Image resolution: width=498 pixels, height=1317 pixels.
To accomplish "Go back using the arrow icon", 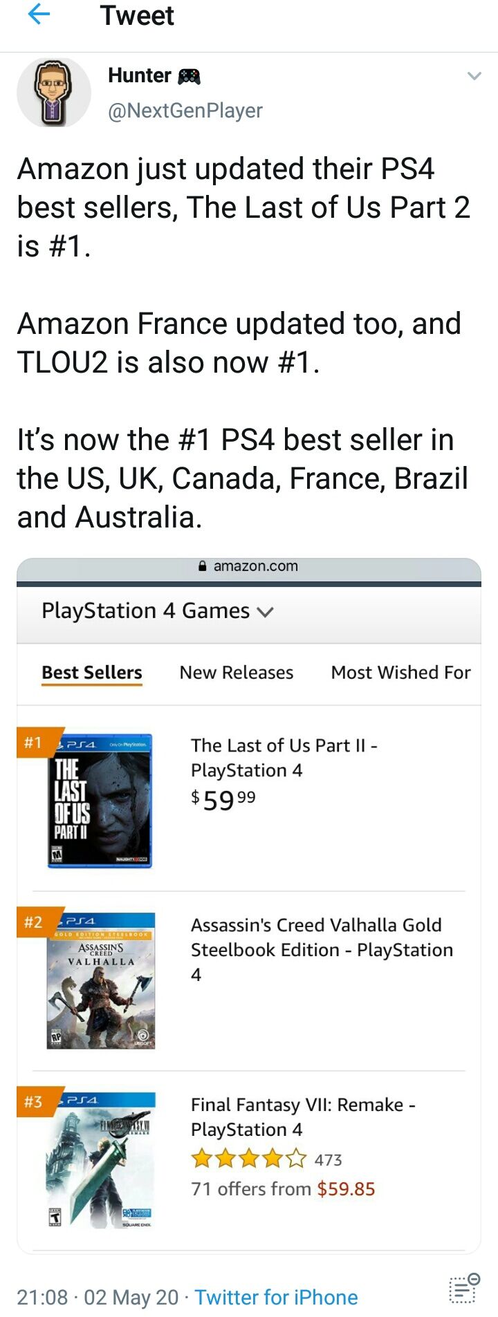I will click(x=39, y=15).
